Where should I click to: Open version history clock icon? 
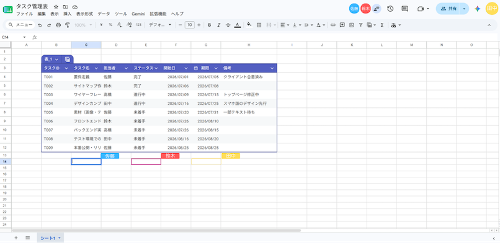point(390,9)
